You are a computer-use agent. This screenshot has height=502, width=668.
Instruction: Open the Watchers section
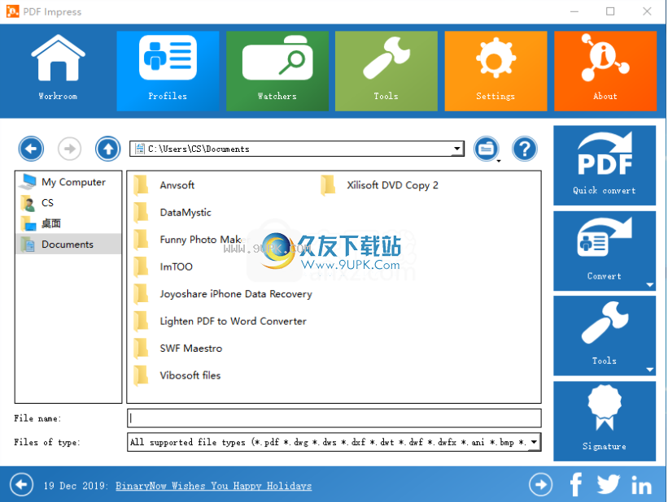click(x=277, y=71)
